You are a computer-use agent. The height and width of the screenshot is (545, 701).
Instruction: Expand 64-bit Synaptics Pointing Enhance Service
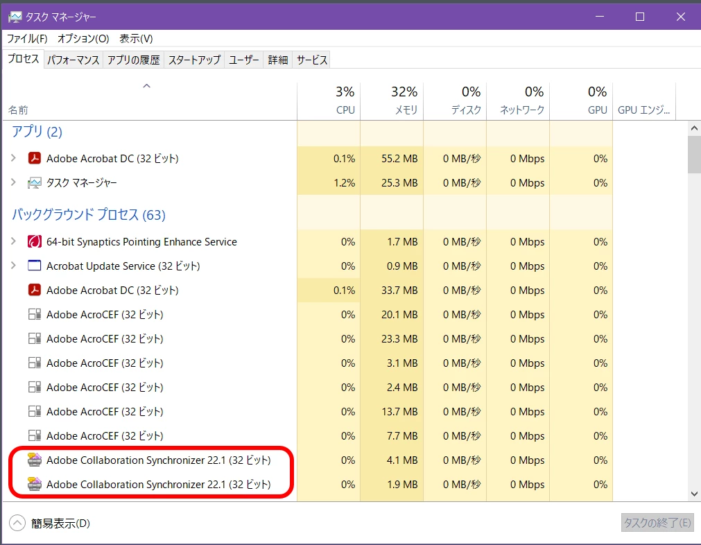[x=13, y=241]
